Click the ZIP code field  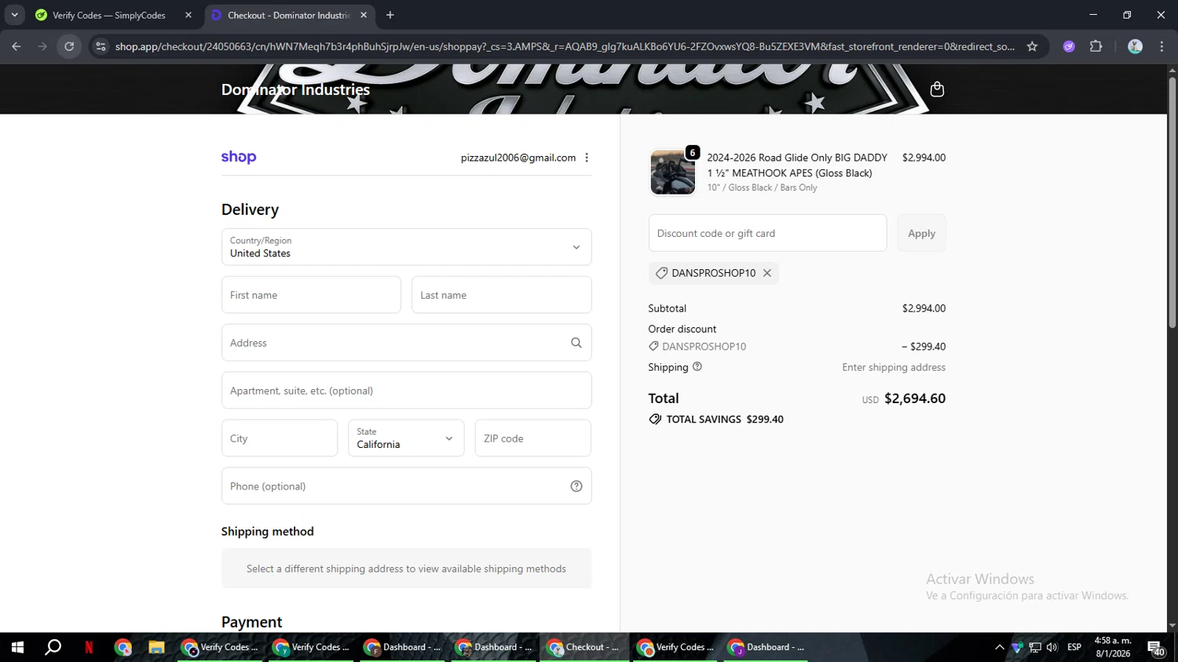[532, 438]
